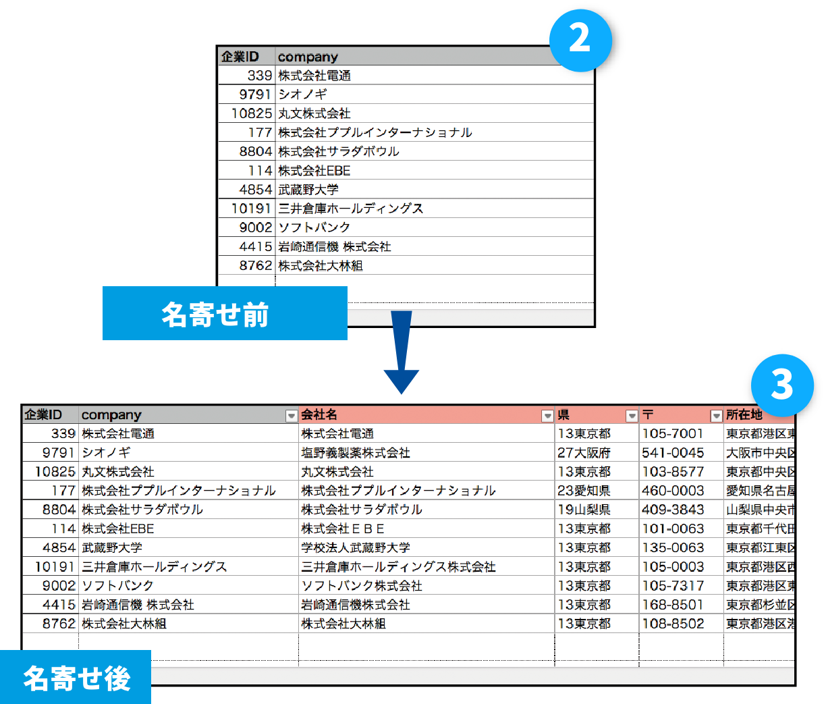This screenshot has height=704, width=826.
Task: Click postal code cell 409-3843
Action: (681, 510)
